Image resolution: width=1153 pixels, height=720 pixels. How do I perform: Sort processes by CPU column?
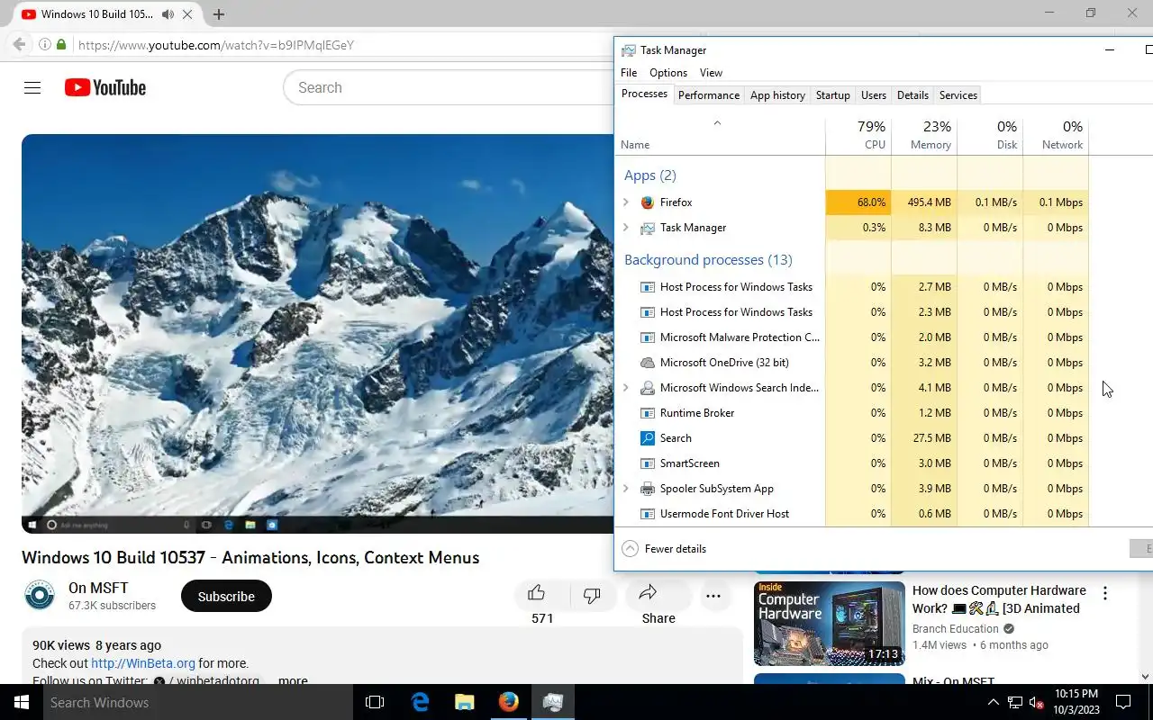tap(858, 135)
